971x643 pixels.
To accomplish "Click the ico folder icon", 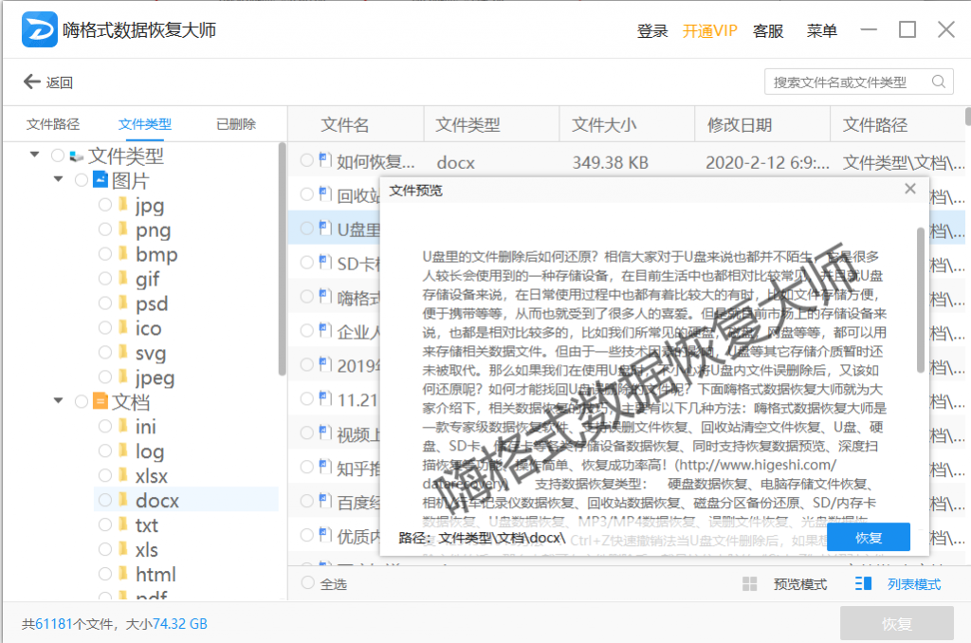I will tap(123, 327).
